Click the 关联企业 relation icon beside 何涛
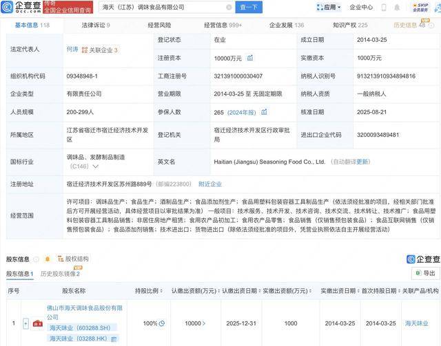 point(84,50)
